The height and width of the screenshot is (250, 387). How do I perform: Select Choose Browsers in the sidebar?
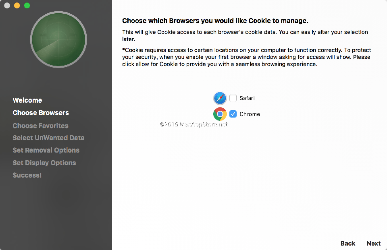tap(40, 113)
